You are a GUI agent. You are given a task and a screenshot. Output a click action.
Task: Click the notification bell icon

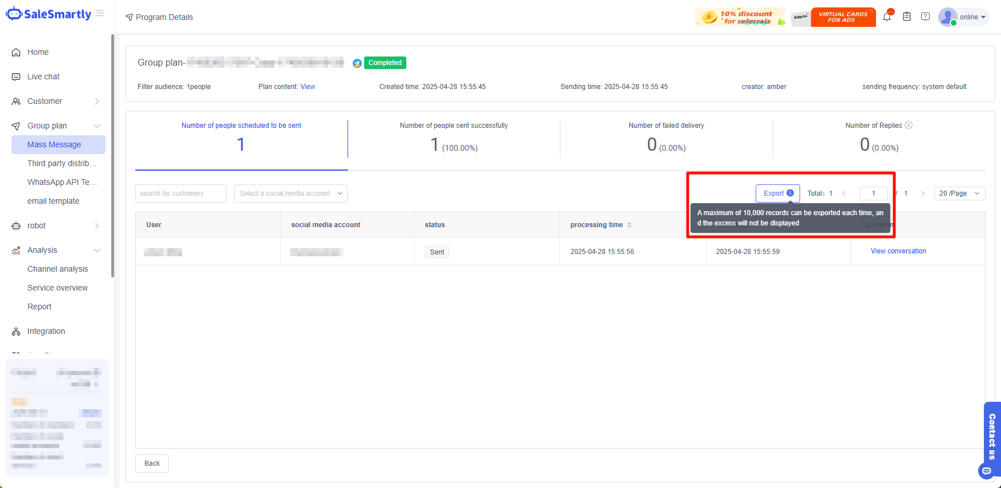click(x=887, y=17)
